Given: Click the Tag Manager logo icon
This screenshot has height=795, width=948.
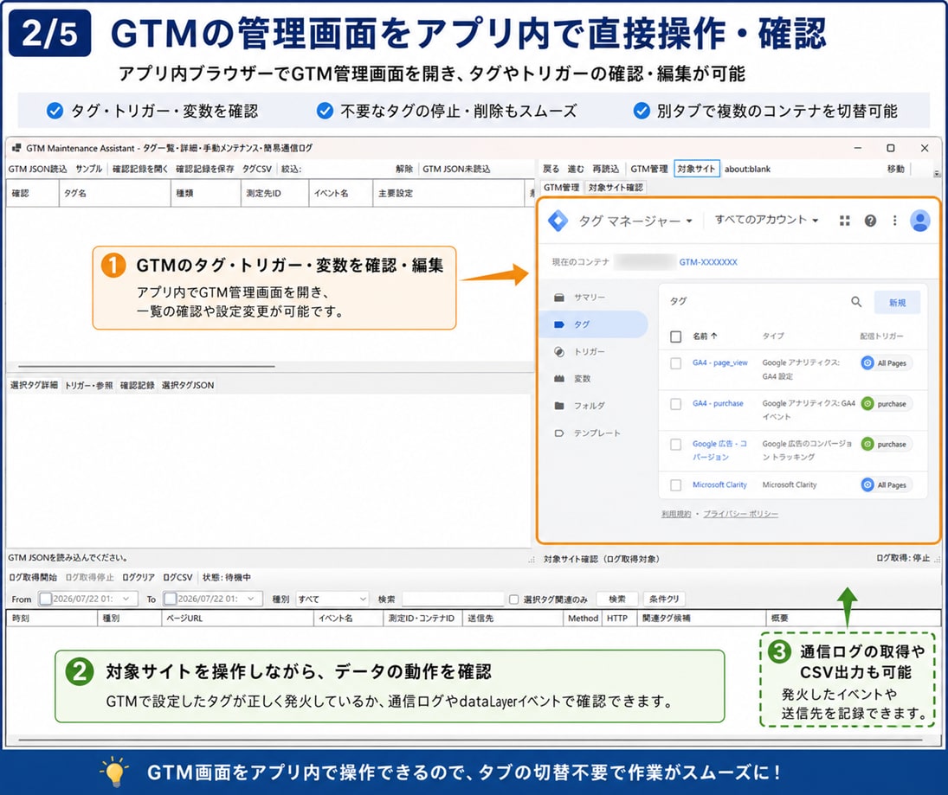Looking at the screenshot, I should [558, 221].
